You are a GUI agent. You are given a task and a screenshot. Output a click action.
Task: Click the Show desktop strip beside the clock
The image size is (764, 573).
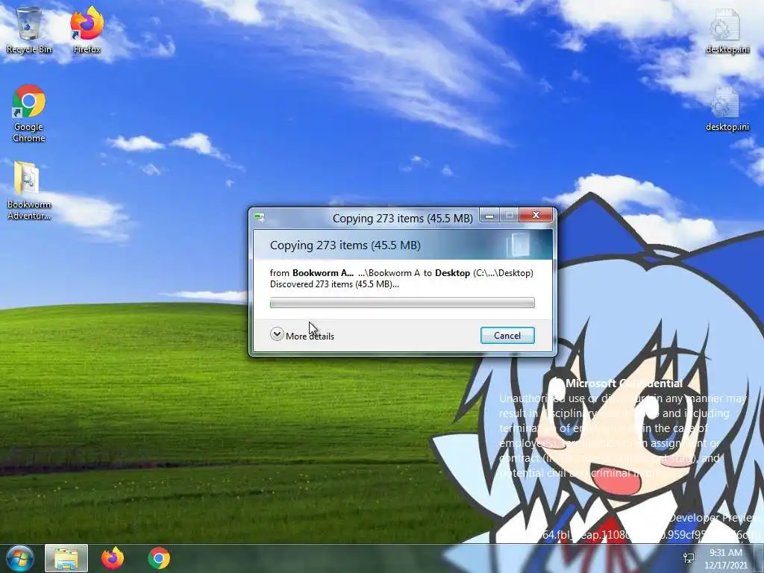[x=759, y=558]
